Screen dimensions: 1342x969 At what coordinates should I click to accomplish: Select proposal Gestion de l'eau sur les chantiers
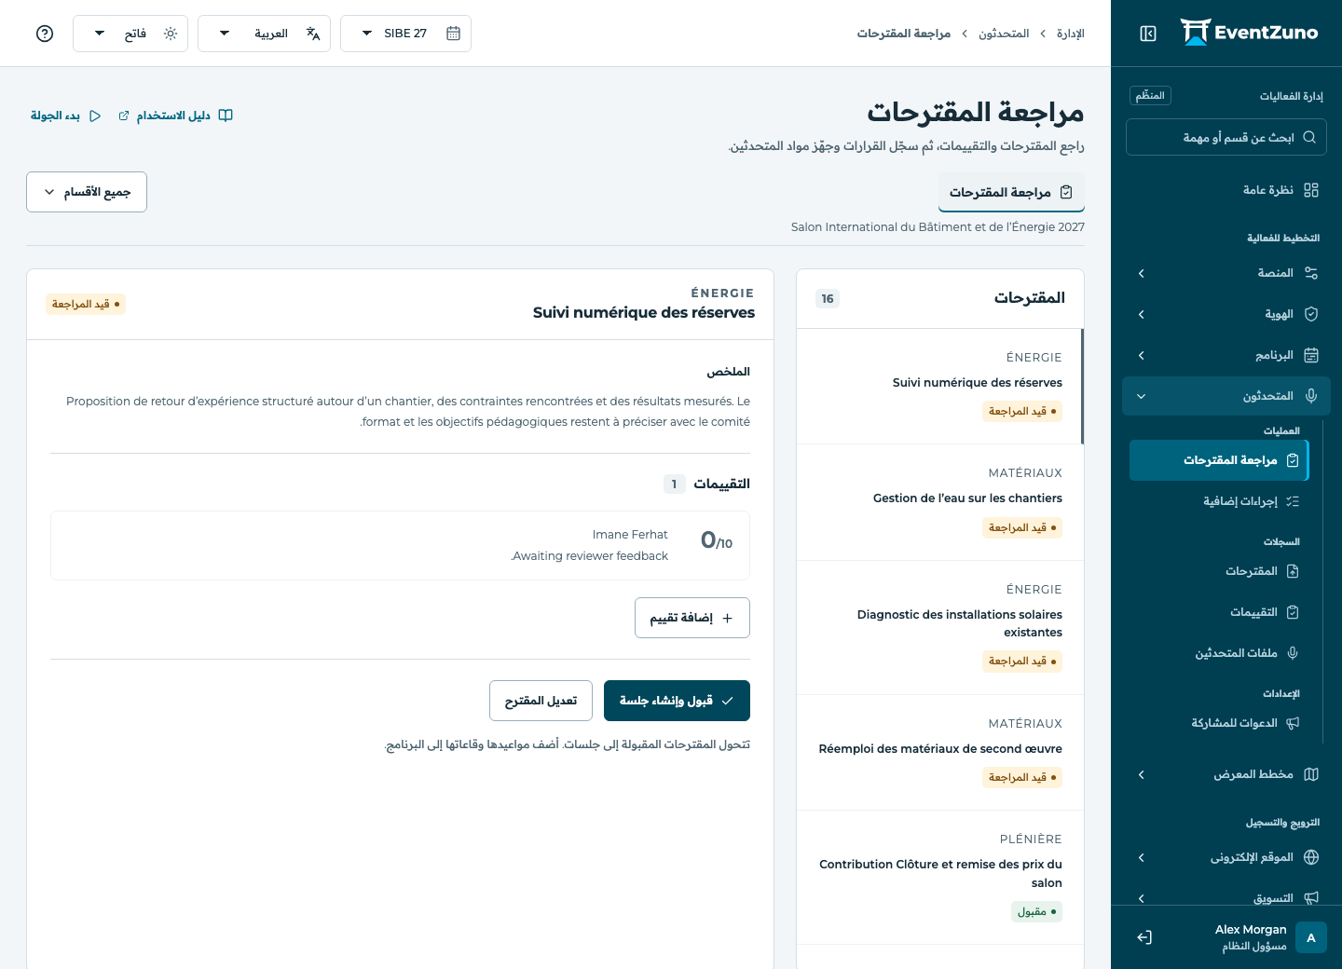940,502
